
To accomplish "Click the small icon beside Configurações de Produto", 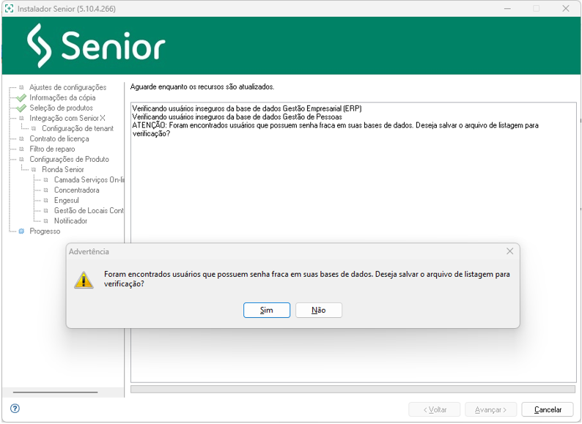I will point(21,160).
